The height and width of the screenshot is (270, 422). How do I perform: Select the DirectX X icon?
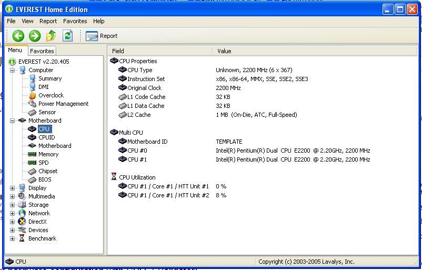point(22,222)
